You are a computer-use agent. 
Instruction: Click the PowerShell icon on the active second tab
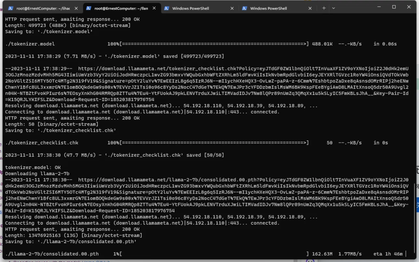tap(88, 8)
